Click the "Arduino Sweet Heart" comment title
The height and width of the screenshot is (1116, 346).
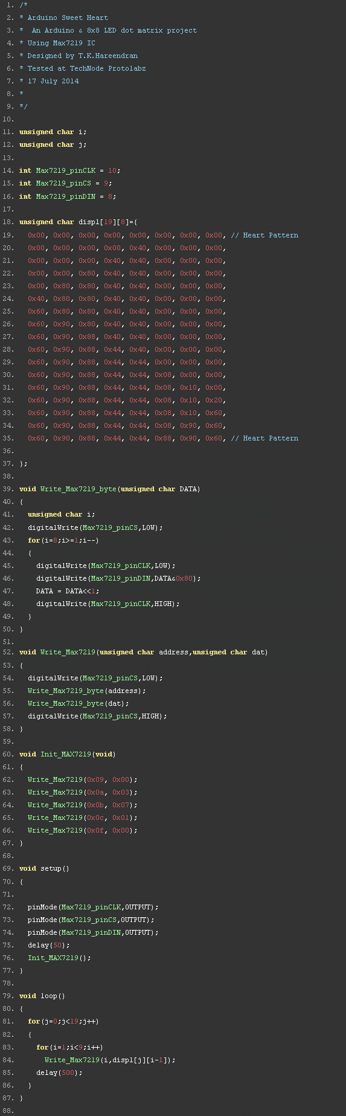pyautogui.click(x=68, y=18)
